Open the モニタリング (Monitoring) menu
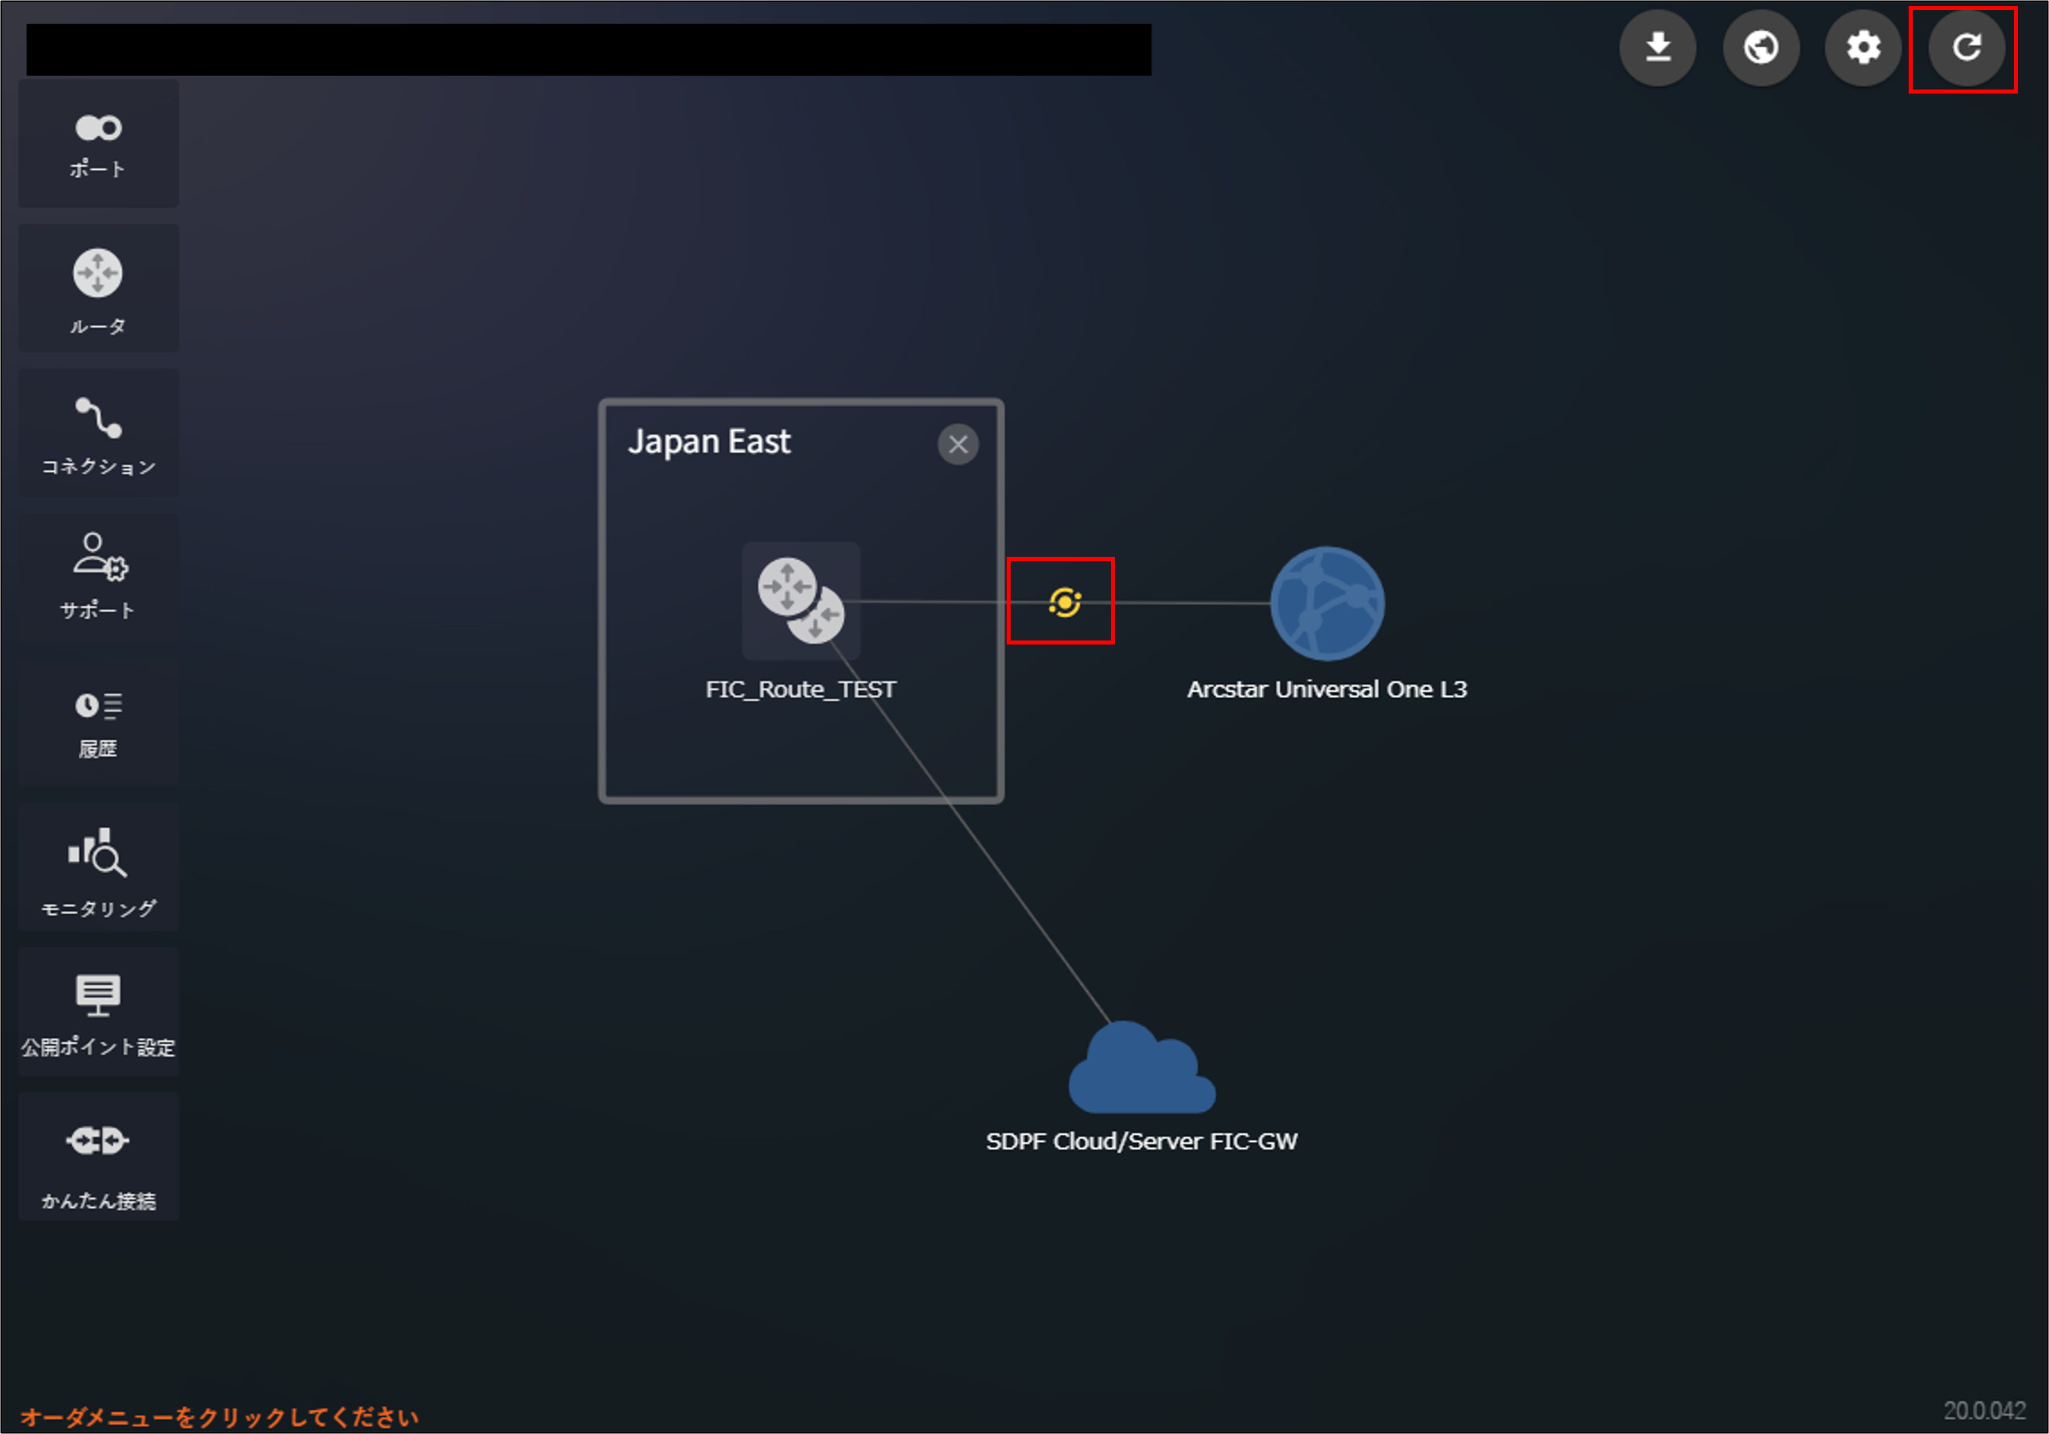This screenshot has height=1434, width=2049. coord(98,867)
